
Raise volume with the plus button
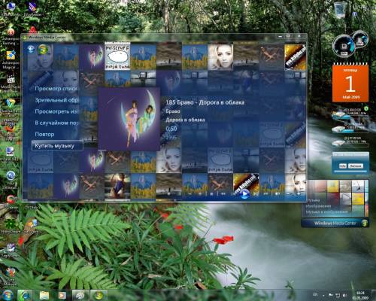[299, 194]
